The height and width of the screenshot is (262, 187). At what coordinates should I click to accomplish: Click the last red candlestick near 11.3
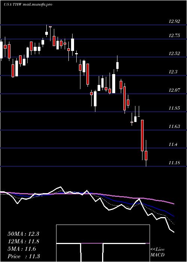click(146, 155)
